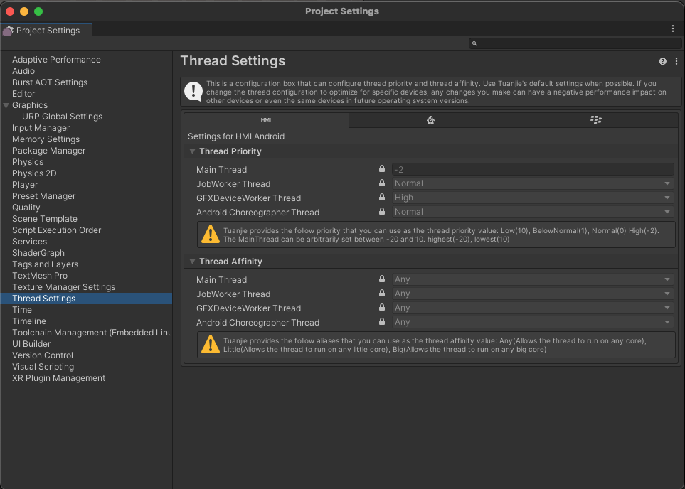Screen dimensions: 685x489
Task: Click the warning icon above the configuration box
Action: coord(194,90)
